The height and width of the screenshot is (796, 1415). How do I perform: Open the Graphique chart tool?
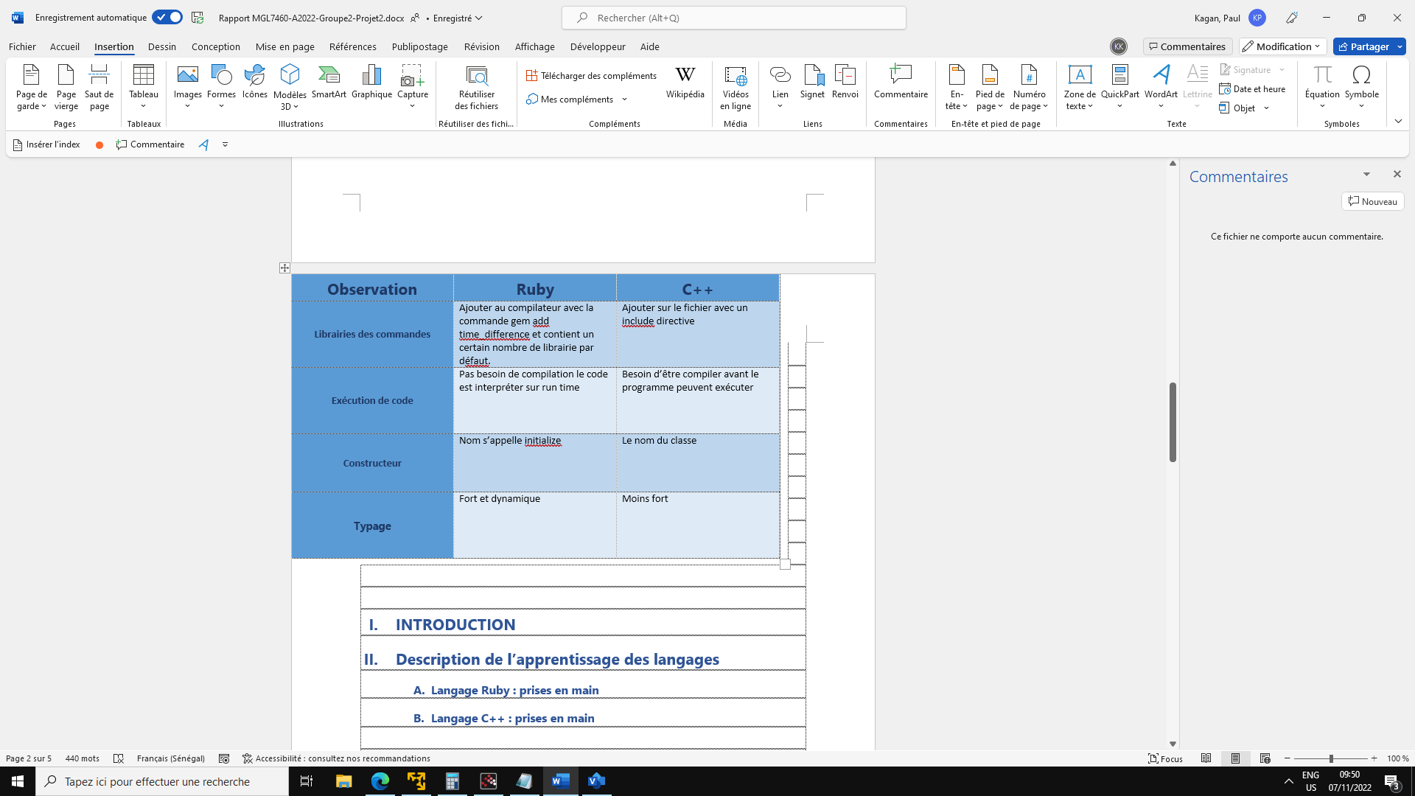(371, 83)
